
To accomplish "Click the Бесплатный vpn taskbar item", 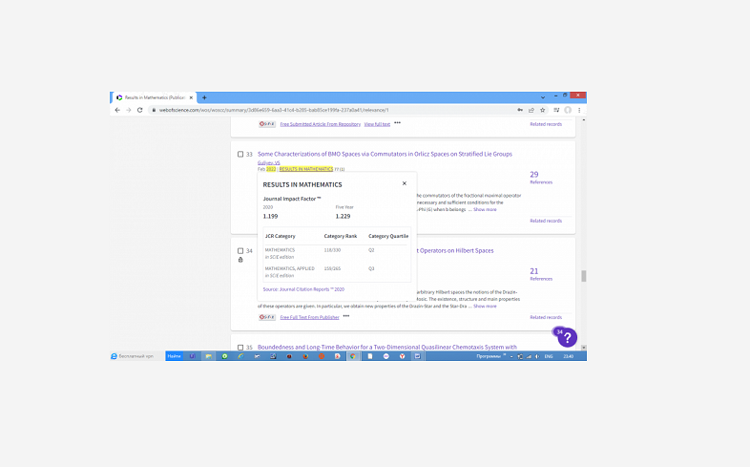I will 133,356.
